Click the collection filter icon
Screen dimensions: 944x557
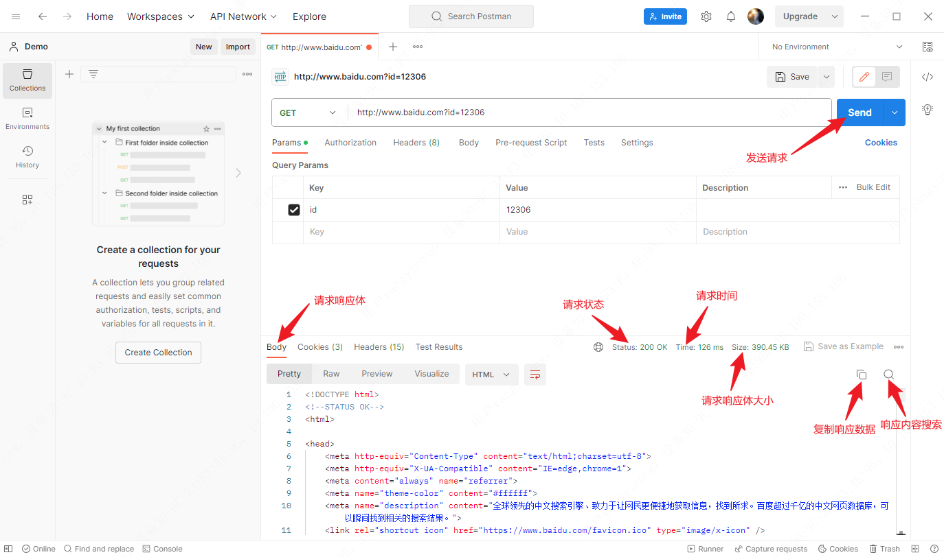pyautogui.click(x=93, y=74)
